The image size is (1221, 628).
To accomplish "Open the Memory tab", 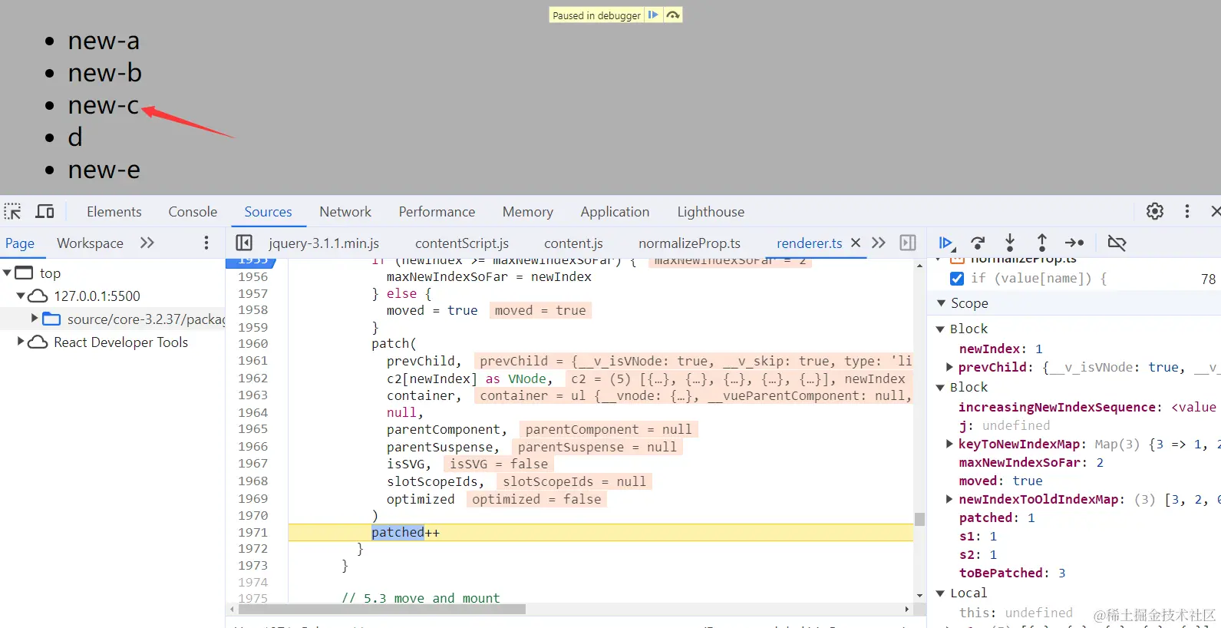I will [528, 211].
